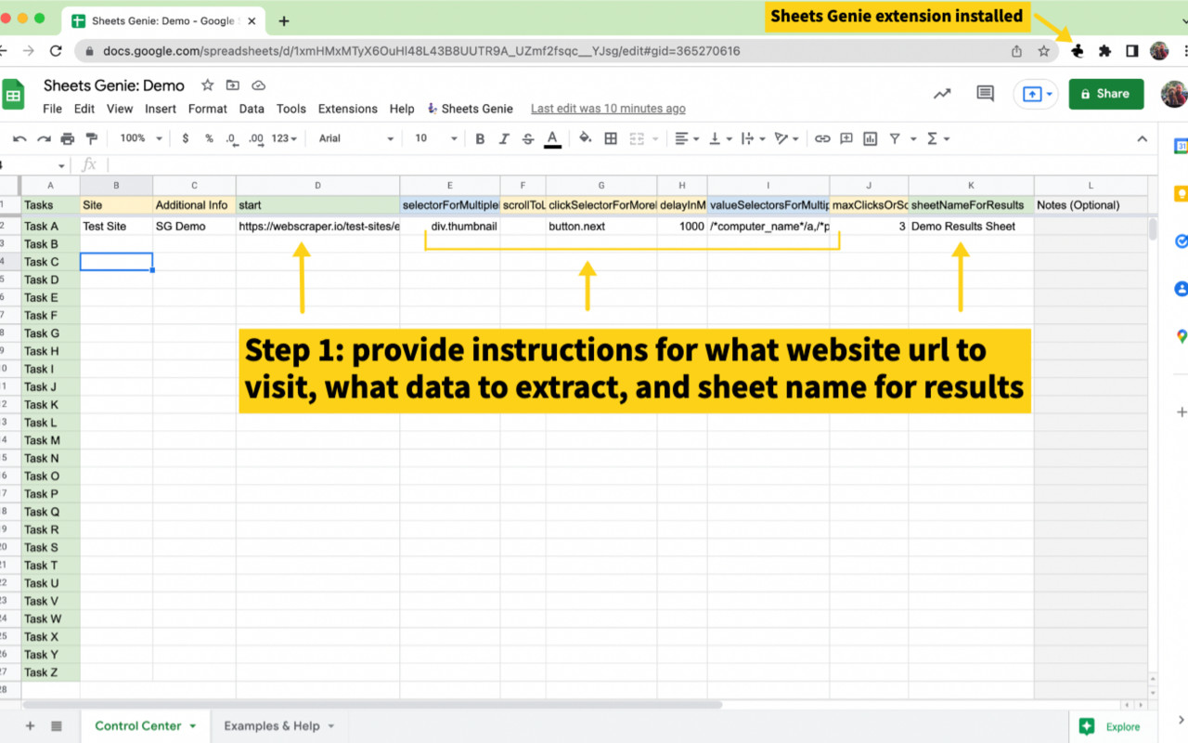Open the All sheets list icon
The width and height of the screenshot is (1188, 743).
tap(57, 726)
